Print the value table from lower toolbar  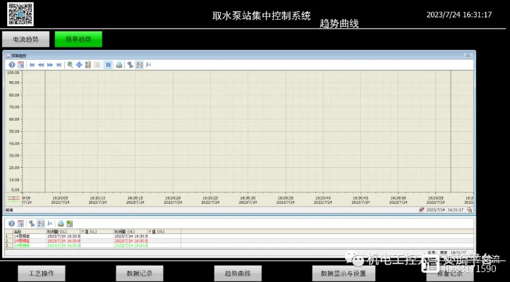[60, 223]
